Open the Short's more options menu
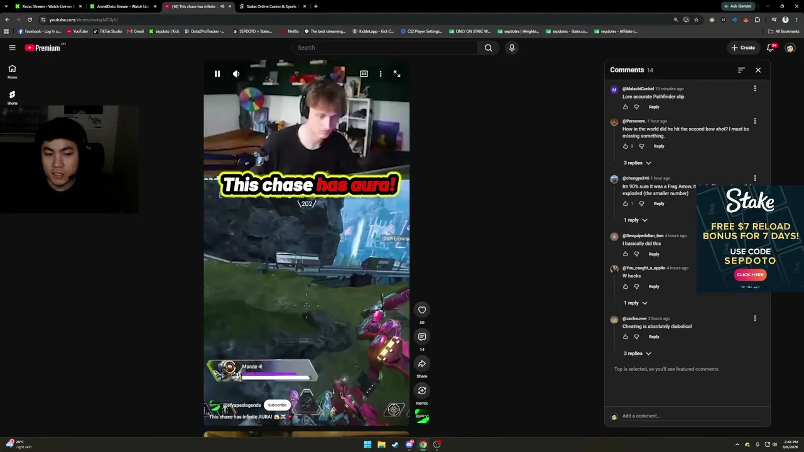This screenshot has width=804, height=452. [x=380, y=74]
